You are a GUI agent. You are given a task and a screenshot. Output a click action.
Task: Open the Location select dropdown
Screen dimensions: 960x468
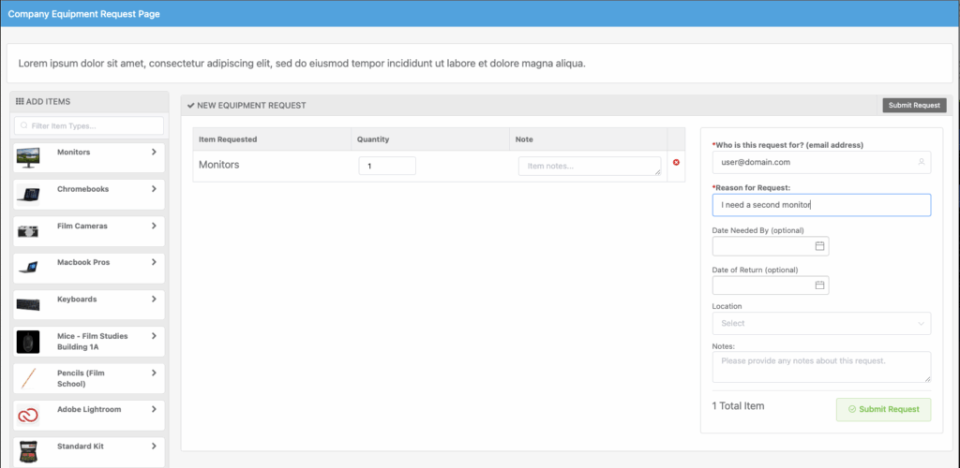[821, 323]
